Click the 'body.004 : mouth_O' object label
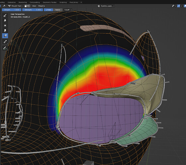Viewport: 186px width, 165px height. coord(20,17)
